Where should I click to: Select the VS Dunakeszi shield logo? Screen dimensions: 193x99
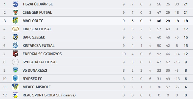pyautogui.click(x=15, y=70)
